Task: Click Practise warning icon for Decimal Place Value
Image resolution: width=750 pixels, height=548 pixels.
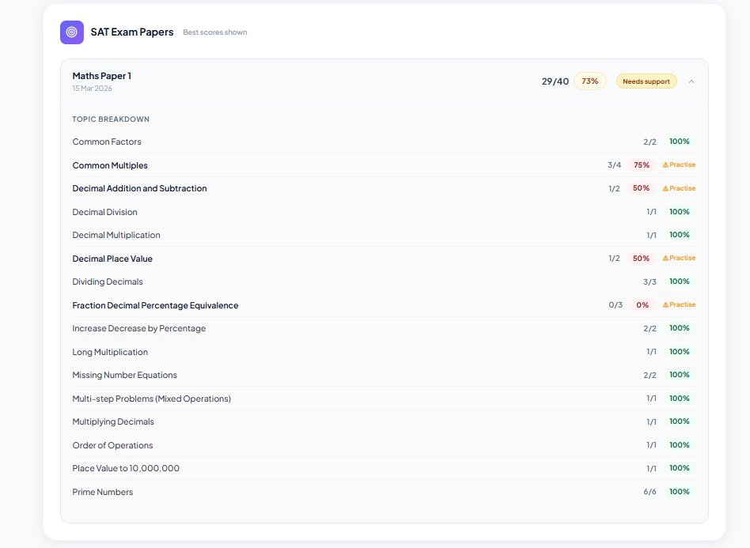Action: [x=665, y=259]
